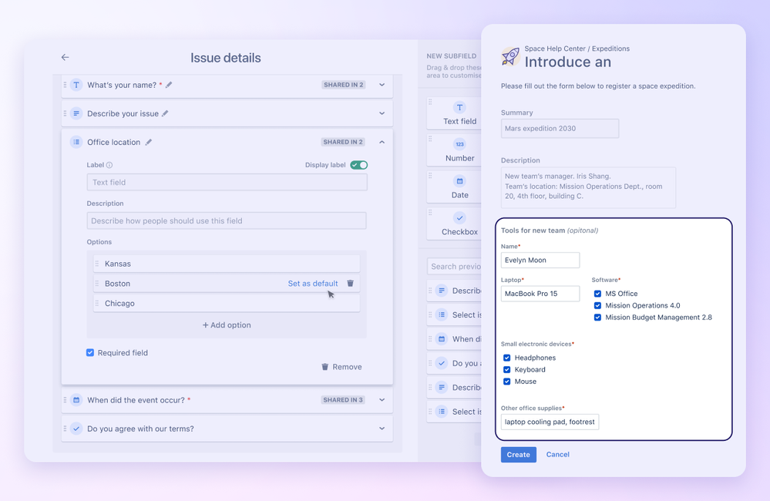Click the expedition Description text area
The width and height of the screenshot is (770, 501).
588,187
